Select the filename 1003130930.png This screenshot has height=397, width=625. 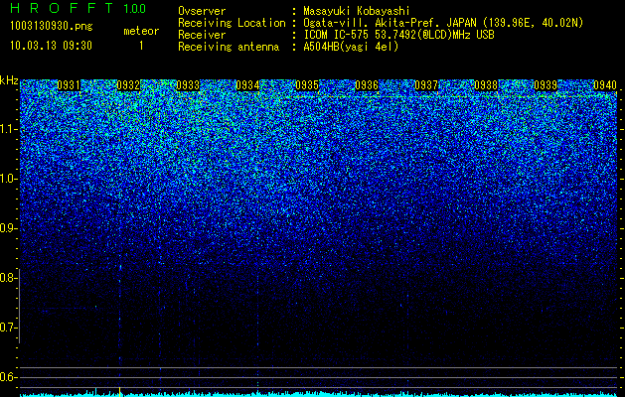[x=52, y=26]
